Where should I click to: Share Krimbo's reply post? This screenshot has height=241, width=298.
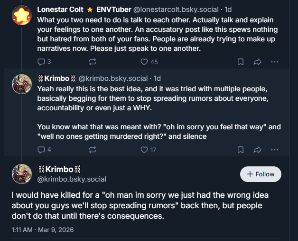pyautogui.click(x=258, y=150)
